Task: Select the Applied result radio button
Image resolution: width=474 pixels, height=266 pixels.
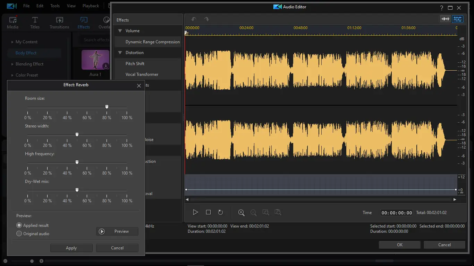Action: point(19,225)
